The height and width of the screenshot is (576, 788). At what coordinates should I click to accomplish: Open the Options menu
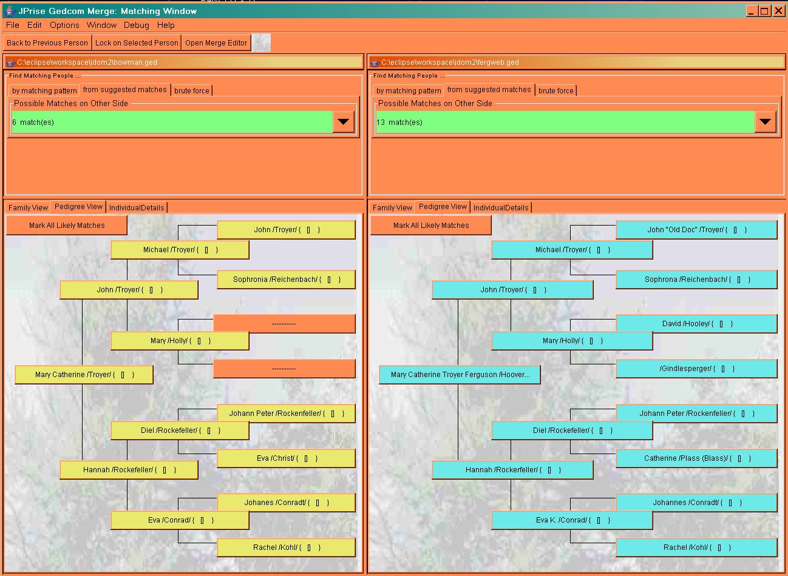pos(64,25)
